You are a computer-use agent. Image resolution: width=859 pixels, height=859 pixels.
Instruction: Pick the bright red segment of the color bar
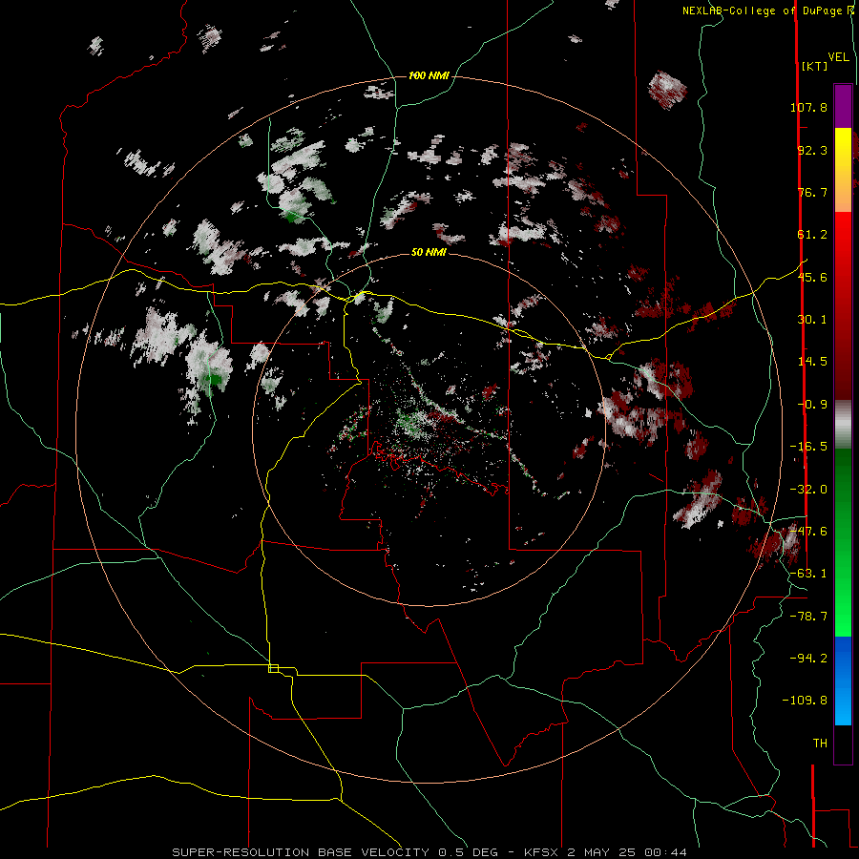pyautogui.click(x=843, y=233)
